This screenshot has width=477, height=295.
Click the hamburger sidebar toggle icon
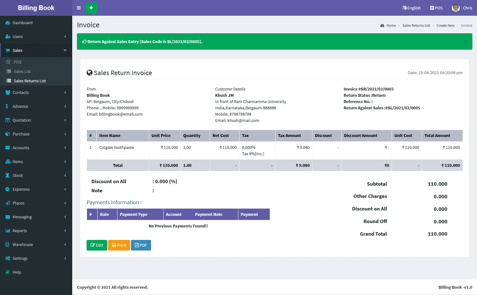click(x=79, y=8)
